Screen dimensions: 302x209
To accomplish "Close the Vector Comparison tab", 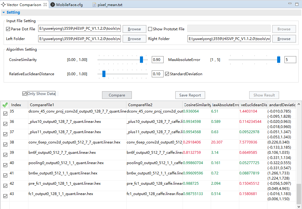I will [45, 5].
